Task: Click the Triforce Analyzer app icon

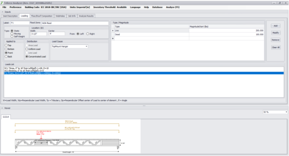Action: (2, 3)
